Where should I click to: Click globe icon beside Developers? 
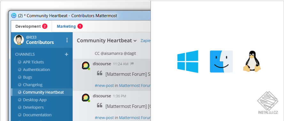point(20,107)
